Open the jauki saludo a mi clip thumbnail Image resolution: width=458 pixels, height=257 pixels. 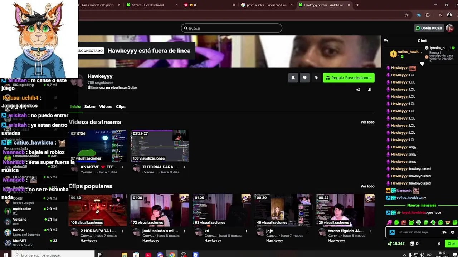pos(160,210)
